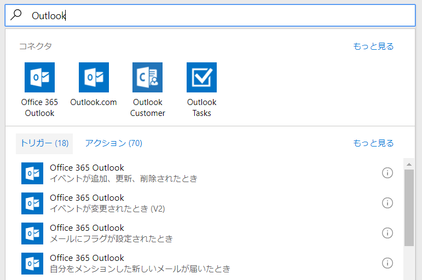Select trigger イベントが変更されたとき (V2)
This screenshot has width=422, height=280.
[x=207, y=203]
